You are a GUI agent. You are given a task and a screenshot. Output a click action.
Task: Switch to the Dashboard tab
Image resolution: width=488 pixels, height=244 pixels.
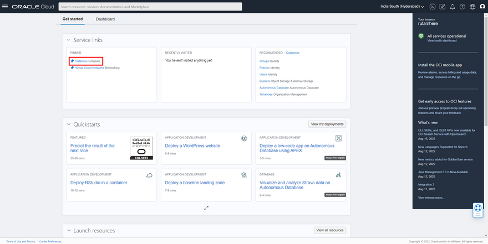105,19
